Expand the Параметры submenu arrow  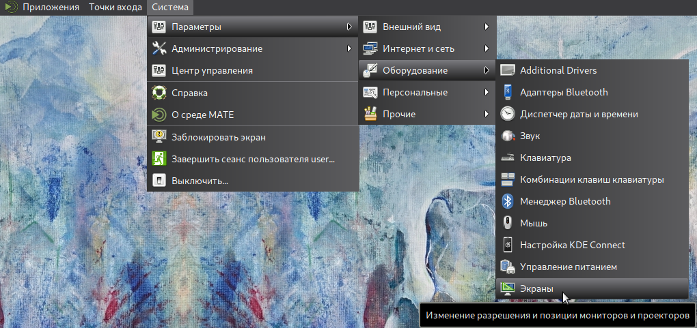[349, 27]
